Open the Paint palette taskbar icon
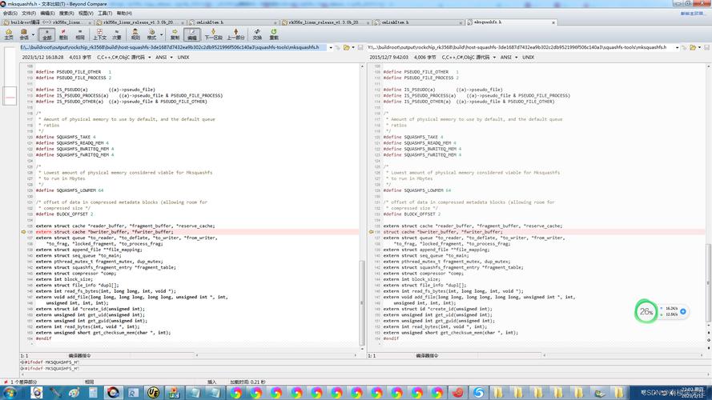 (74, 392)
